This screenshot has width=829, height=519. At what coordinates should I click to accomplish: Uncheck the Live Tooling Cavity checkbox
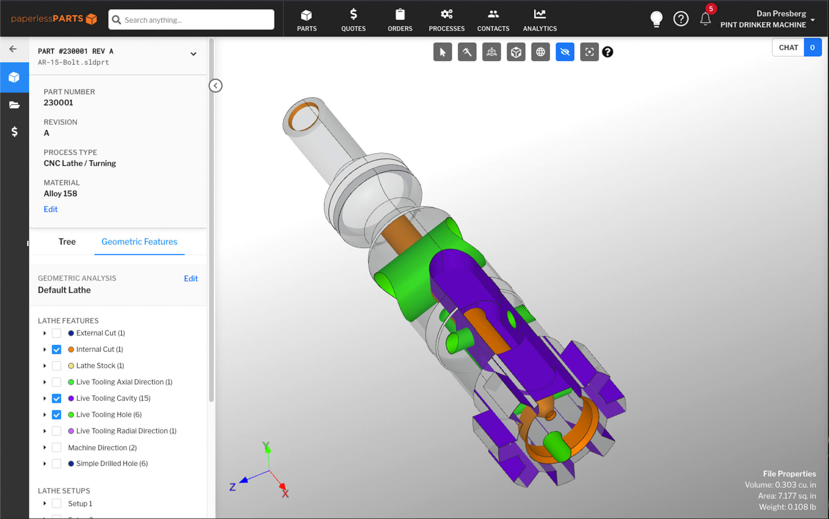coord(57,398)
